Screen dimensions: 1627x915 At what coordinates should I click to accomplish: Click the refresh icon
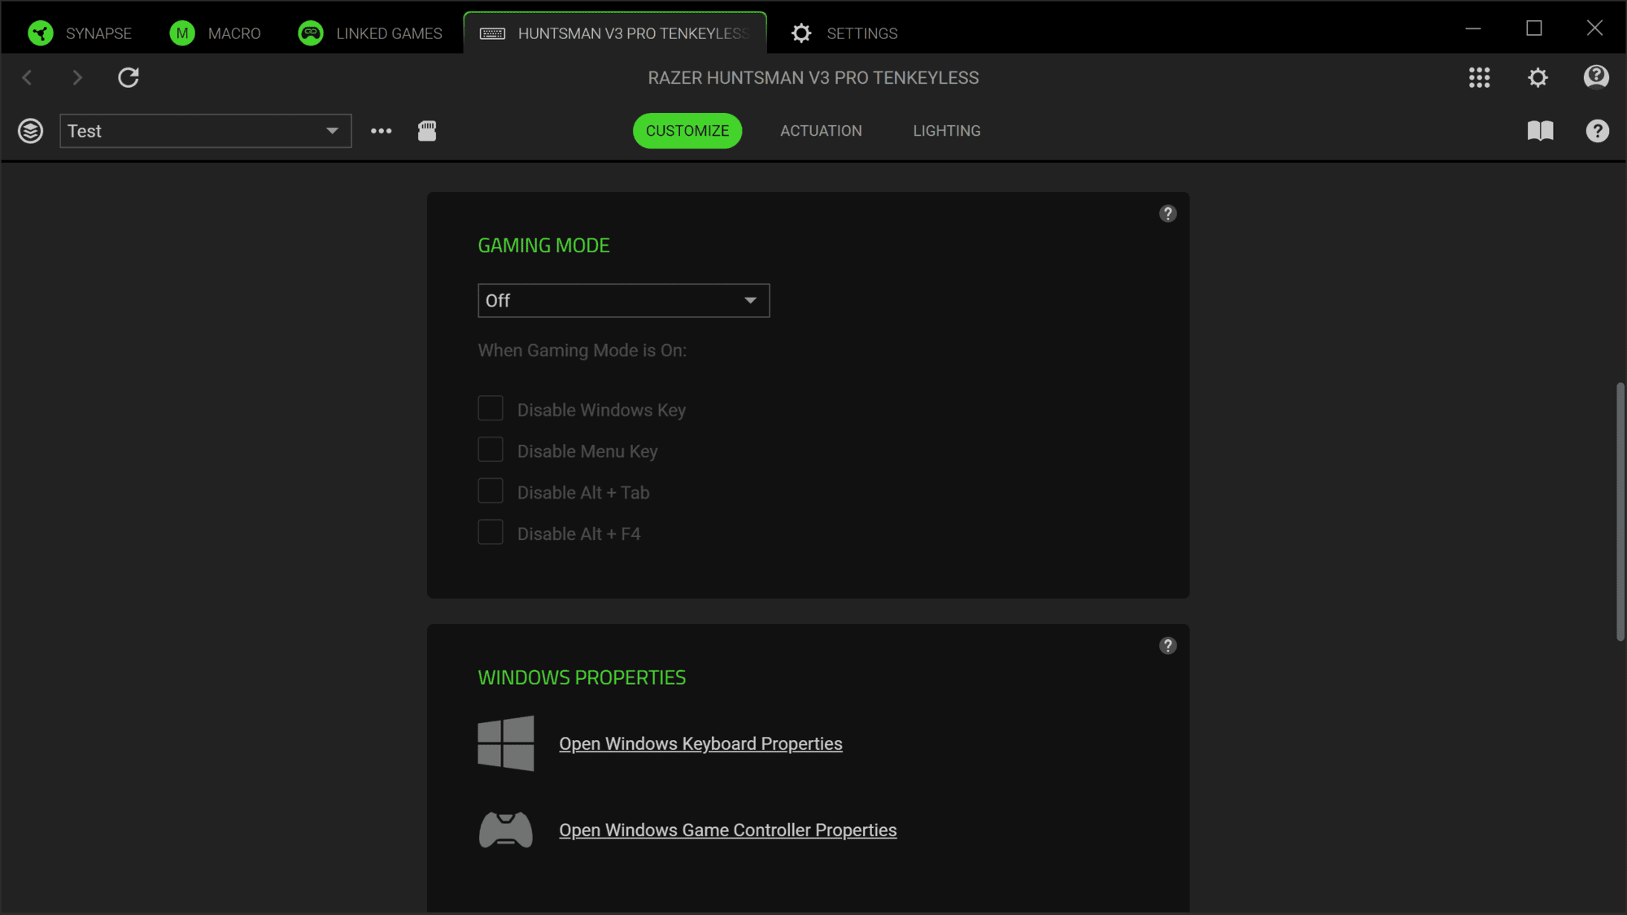129,77
